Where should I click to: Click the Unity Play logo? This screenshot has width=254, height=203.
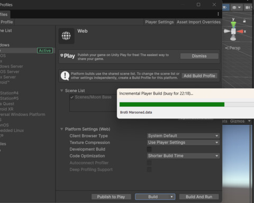pos(68,56)
